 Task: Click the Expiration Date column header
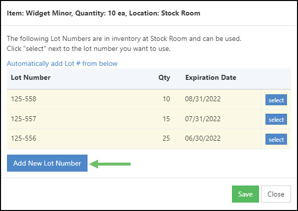[211, 77]
